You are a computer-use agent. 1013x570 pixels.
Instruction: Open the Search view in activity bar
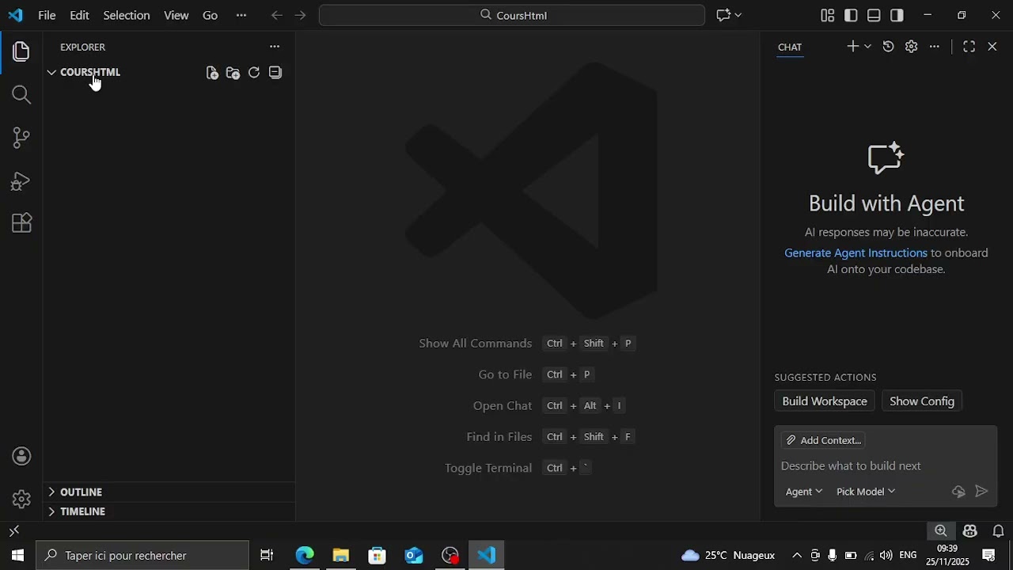click(21, 95)
